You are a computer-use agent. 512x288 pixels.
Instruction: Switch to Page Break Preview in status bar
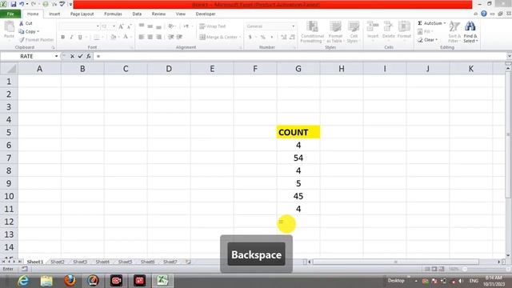pyautogui.click(x=442, y=269)
